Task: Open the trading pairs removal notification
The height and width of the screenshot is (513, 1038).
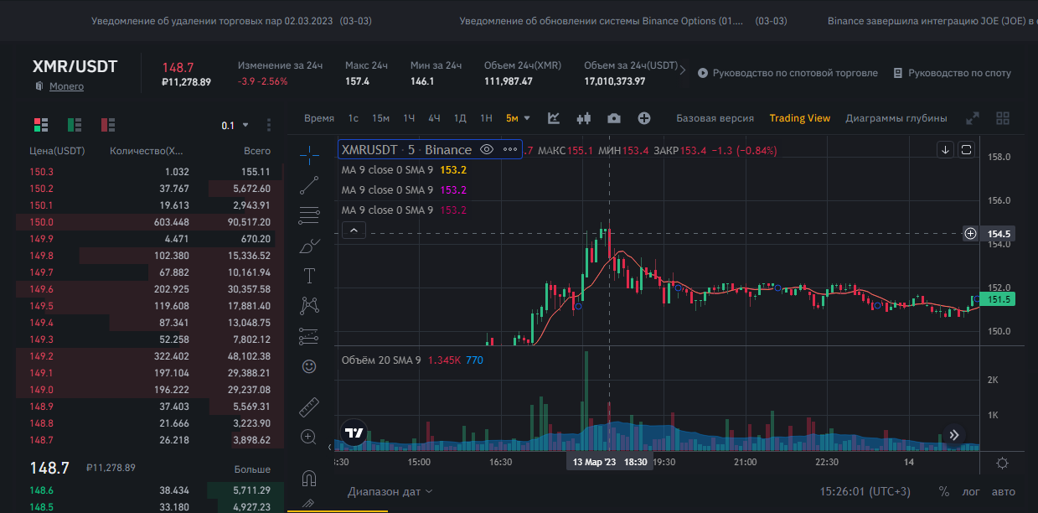Action: tap(231, 20)
